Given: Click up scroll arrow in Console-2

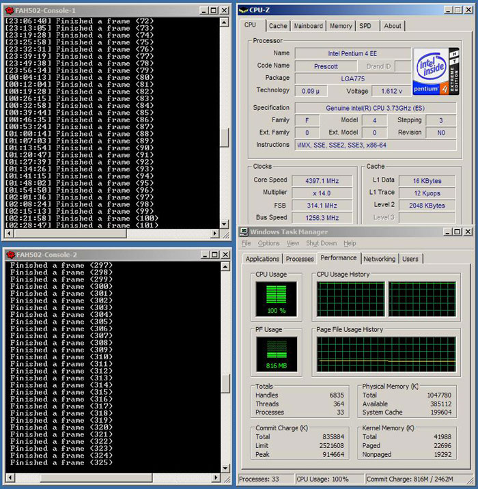Looking at the screenshot, I should pyautogui.click(x=225, y=266).
